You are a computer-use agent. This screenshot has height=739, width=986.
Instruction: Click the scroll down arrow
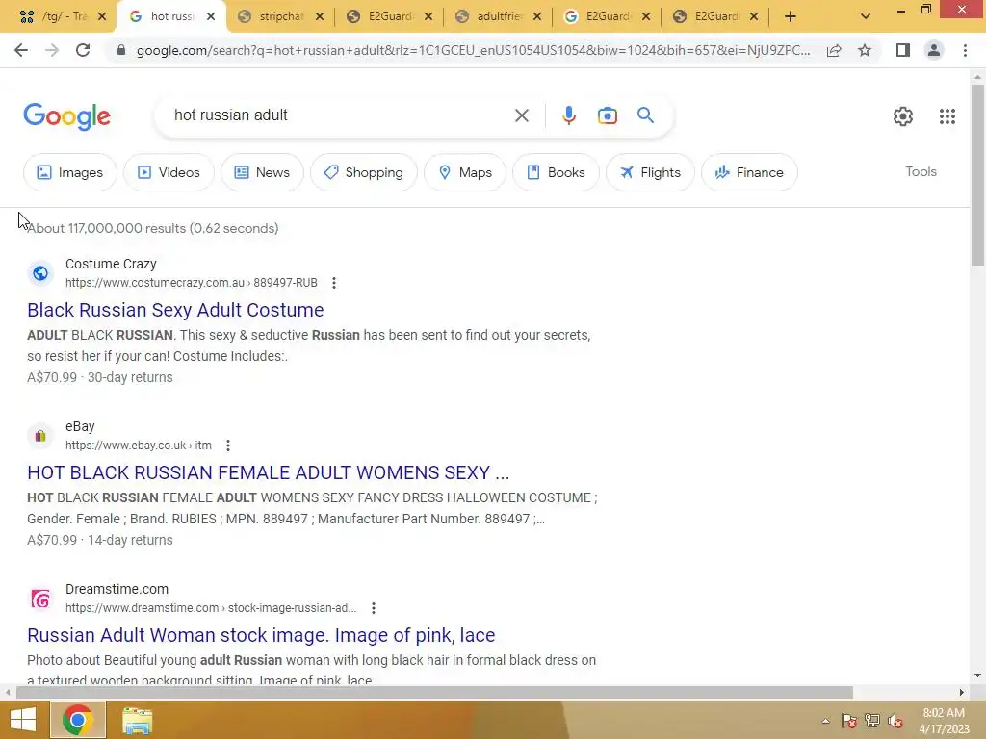(x=977, y=675)
